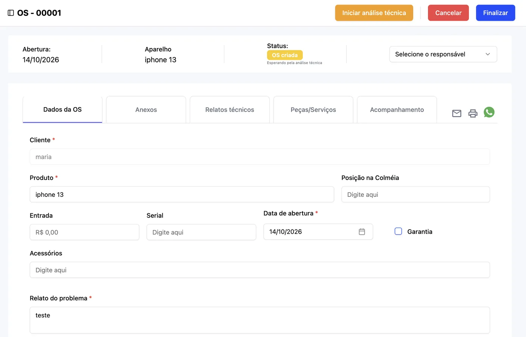Click the Entrada R$ 0,00 field
The image size is (526, 337).
pyautogui.click(x=85, y=232)
